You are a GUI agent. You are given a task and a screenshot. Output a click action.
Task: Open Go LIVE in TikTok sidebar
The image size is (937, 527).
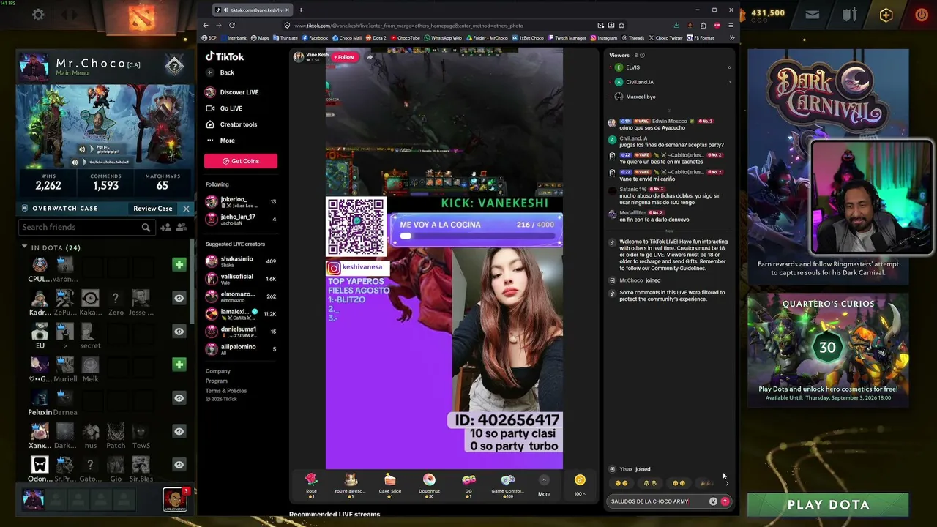click(x=231, y=108)
